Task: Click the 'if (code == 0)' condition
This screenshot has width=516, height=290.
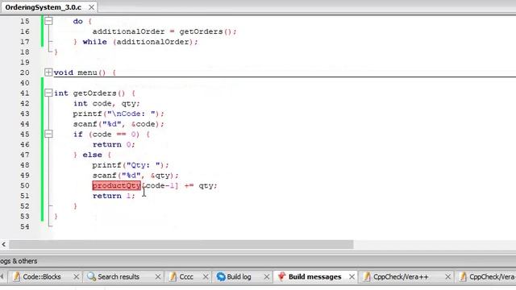Action: [x=106, y=135]
